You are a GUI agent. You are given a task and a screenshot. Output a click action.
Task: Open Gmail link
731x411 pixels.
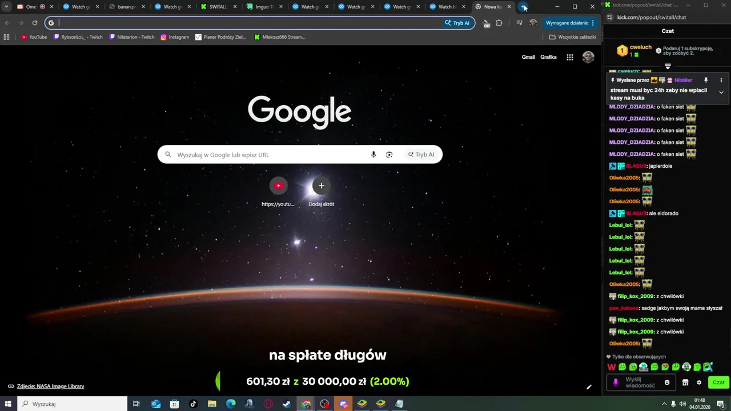[528, 57]
